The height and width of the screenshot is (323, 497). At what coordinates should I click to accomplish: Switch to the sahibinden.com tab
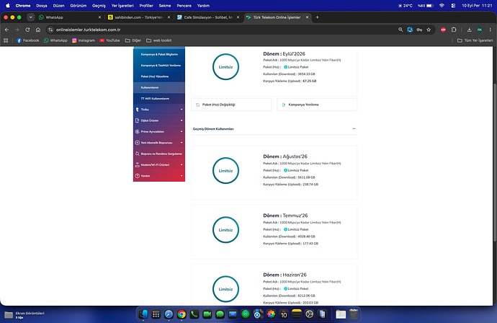click(x=139, y=17)
